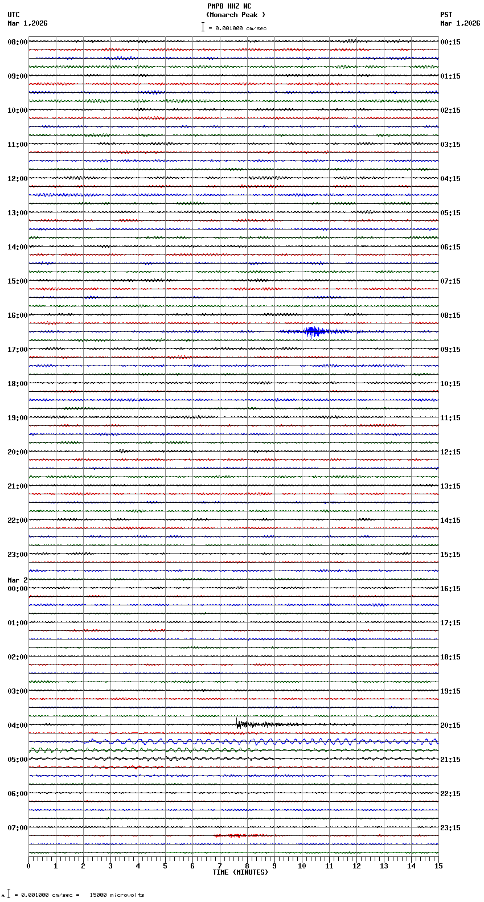
Task: Click the blue long-period wave trace after 04:30
Action: [261, 741]
